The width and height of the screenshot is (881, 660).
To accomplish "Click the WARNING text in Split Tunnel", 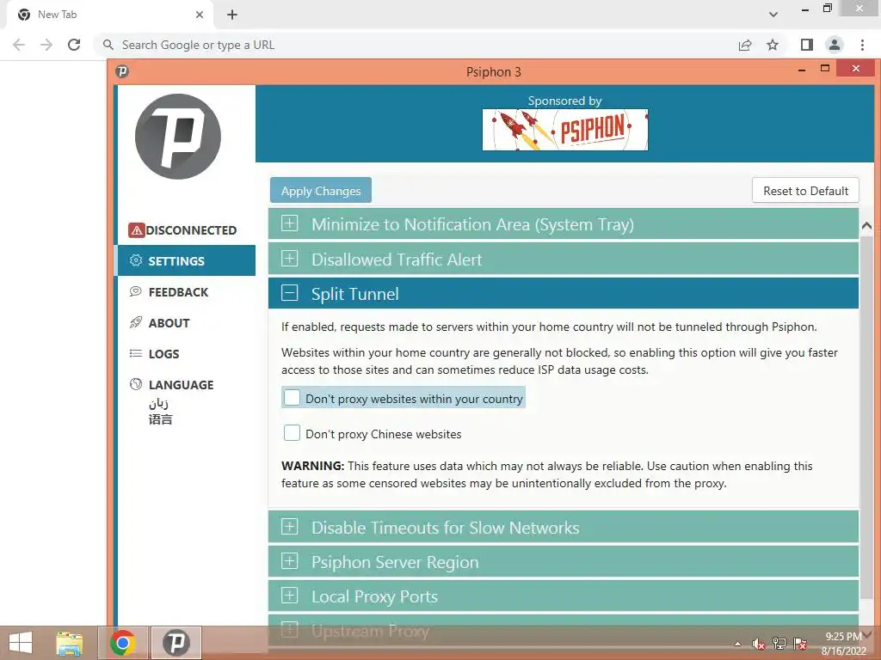I will coord(312,466).
